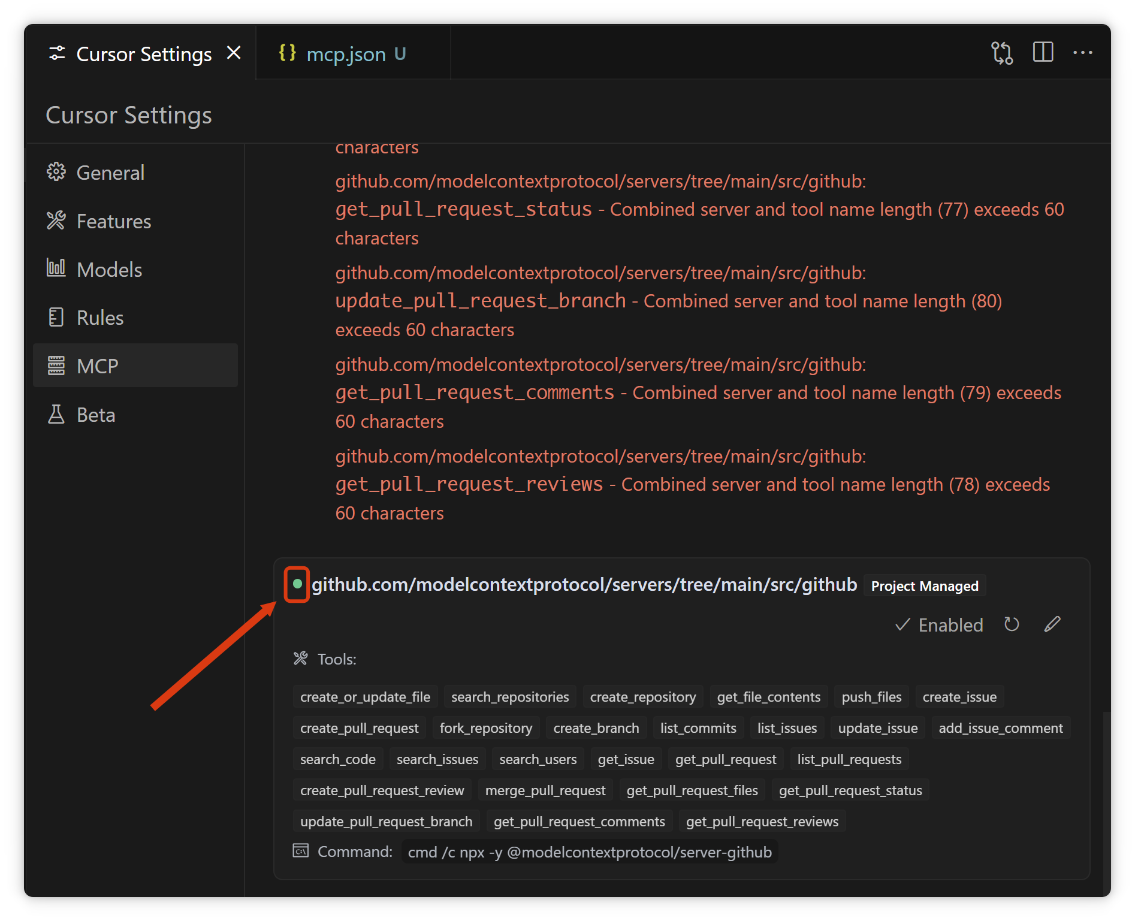Open the more actions ellipsis menu

click(1082, 53)
